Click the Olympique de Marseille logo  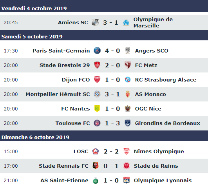click(x=126, y=23)
